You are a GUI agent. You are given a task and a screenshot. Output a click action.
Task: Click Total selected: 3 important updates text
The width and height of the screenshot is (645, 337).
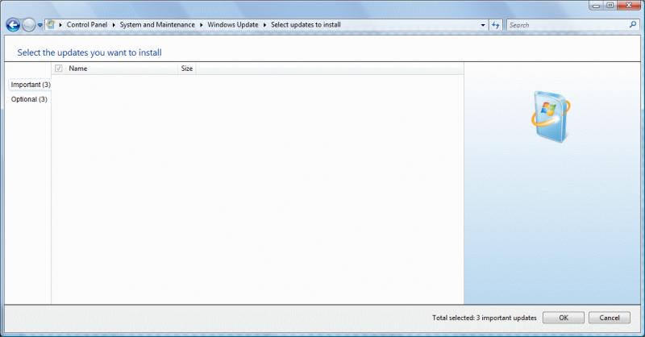pyautogui.click(x=485, y=318)
